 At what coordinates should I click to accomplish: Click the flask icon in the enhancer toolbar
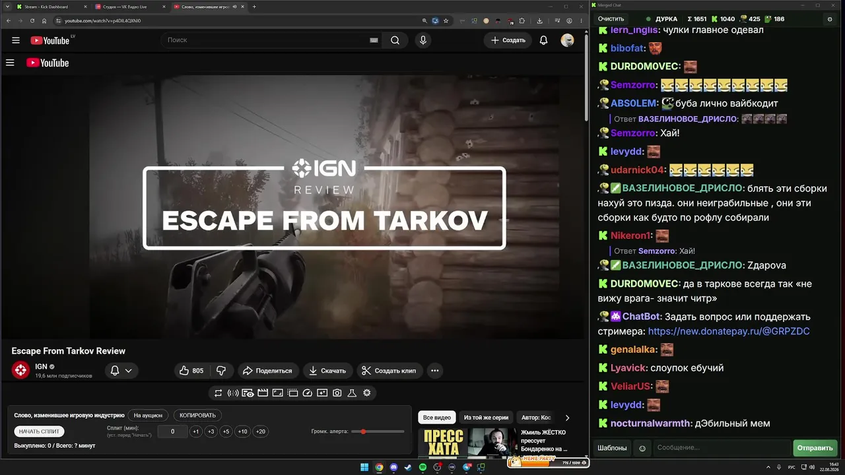tap(352, 393)
